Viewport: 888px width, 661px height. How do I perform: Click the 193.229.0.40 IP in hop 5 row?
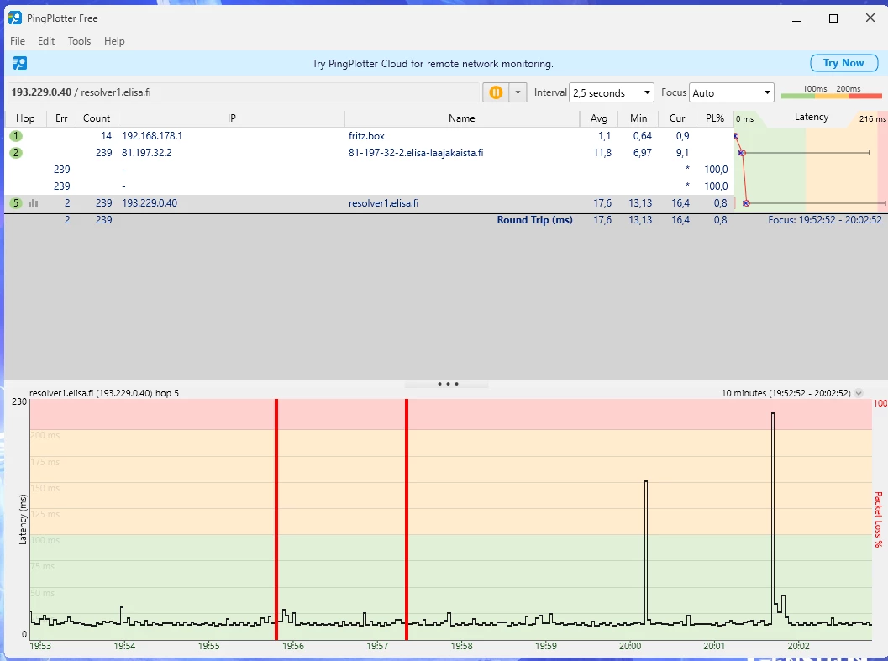[150, 202]
